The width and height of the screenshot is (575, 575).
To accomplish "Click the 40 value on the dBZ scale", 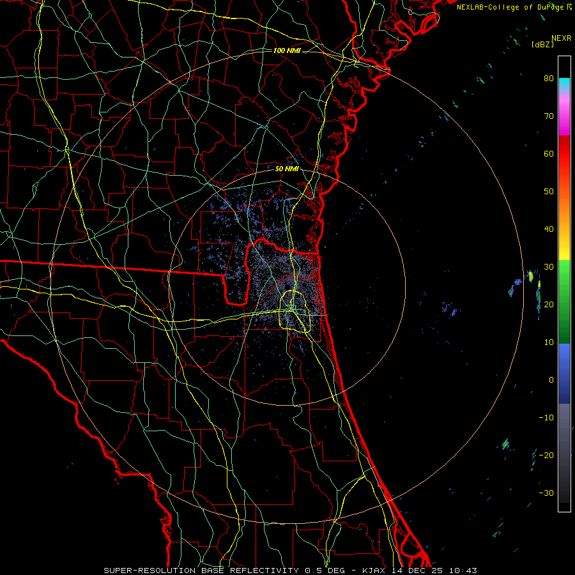I will point(549,229).
